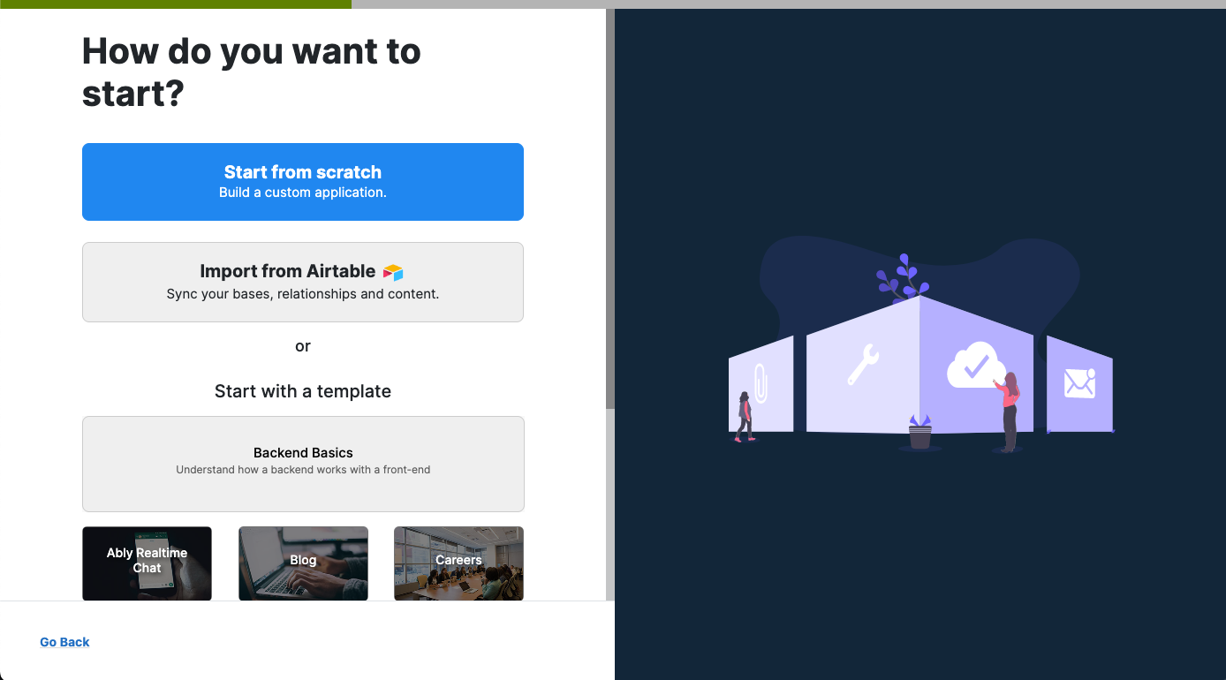Screen dimensions: 1226x680
Task: Select the Careers template thumbnail
Action: pos(458,563)
